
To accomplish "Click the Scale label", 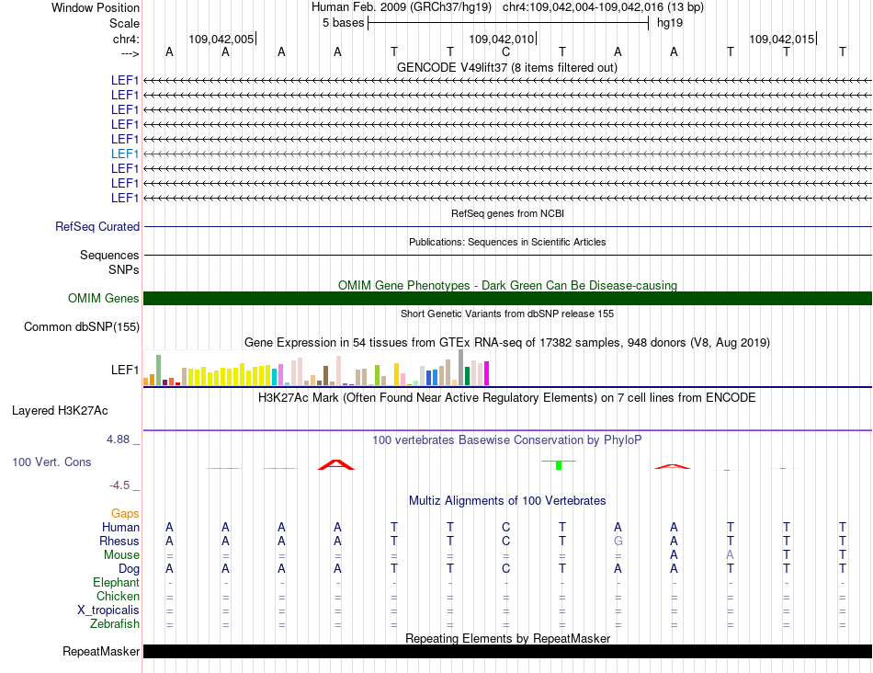I will coord(125,23).
